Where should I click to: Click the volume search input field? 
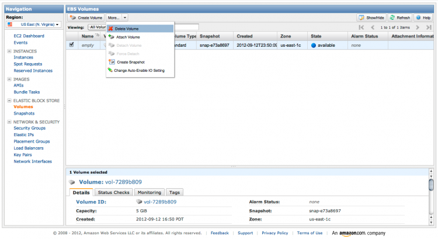tap(186, 27)
